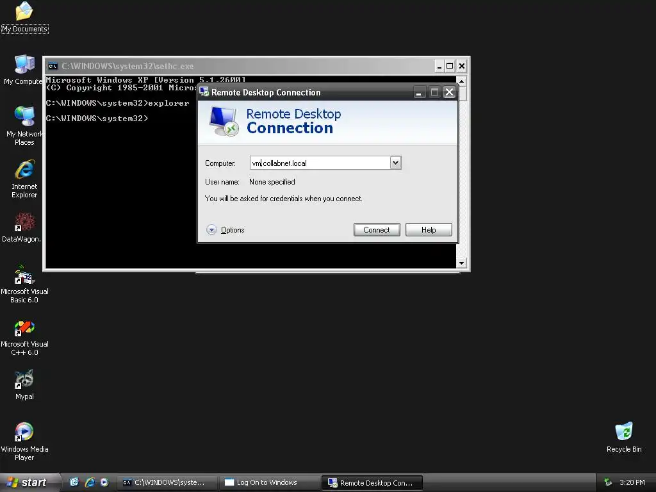
Task: Minimize the sethc.exe command prompt window
Action: (439, 66)
